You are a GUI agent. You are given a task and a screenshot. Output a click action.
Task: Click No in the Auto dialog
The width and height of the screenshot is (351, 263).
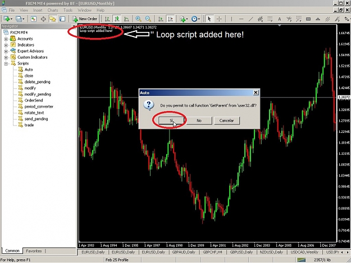coord(199,121)
